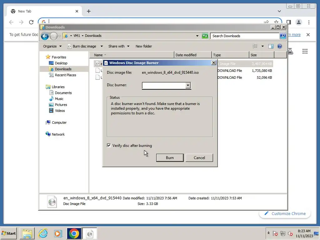This screenshot has width=320, height=240.
Task: Close the Windows Disc Image Burner dialog
Action: (214, 62)
